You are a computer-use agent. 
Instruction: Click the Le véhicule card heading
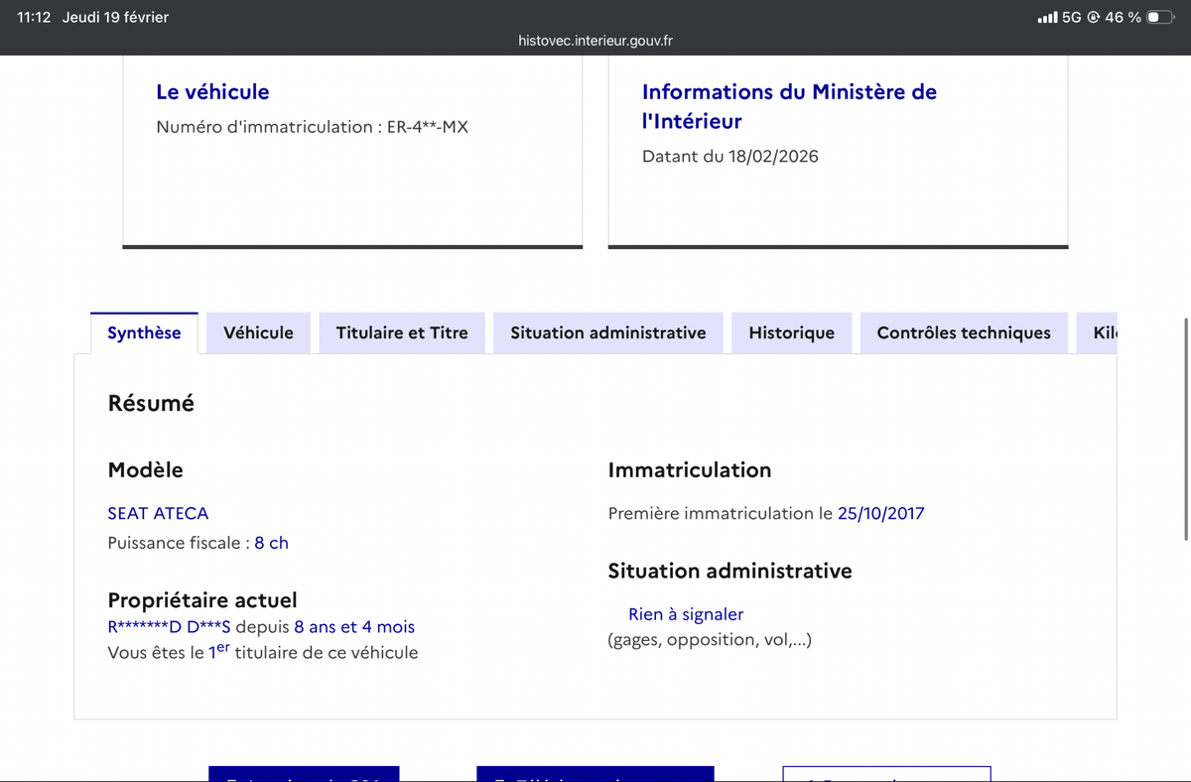click(x=212, y=91)
